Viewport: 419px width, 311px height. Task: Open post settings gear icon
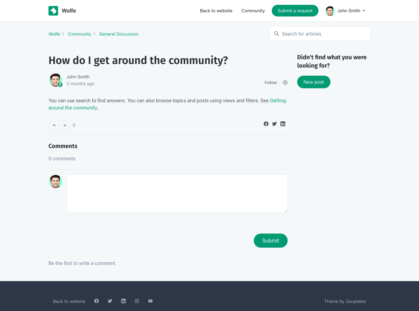tap(285, 83)
